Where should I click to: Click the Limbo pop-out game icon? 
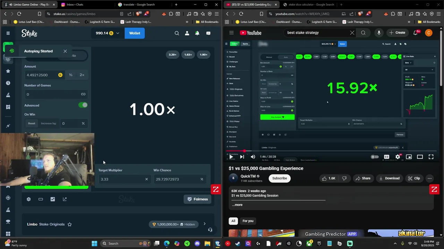point(65,199)
